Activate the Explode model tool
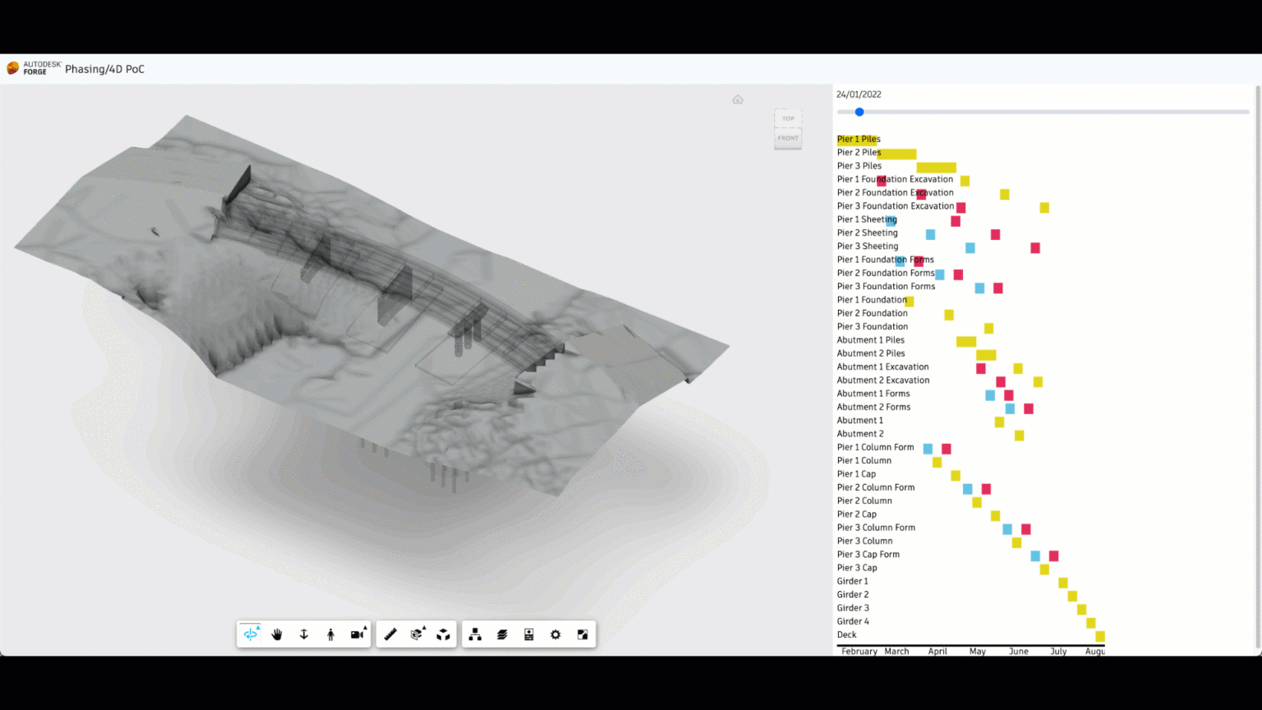The image size is (1262, 710). [443, 634]
